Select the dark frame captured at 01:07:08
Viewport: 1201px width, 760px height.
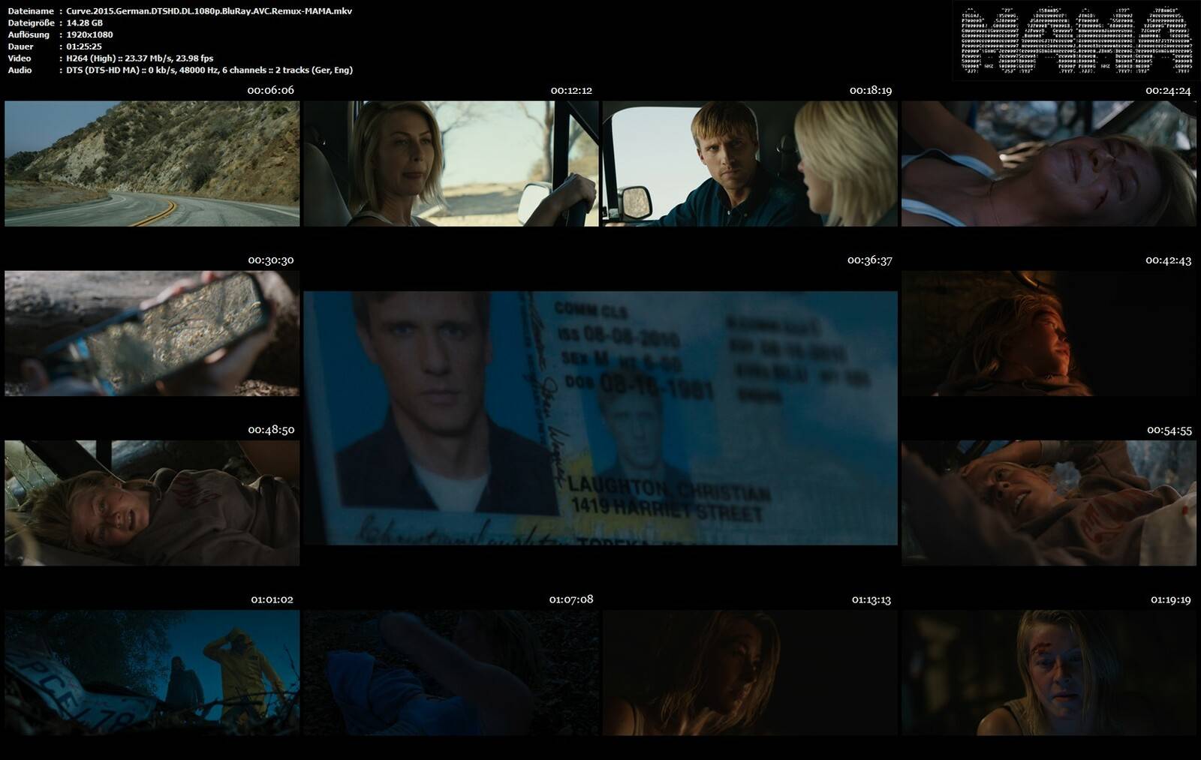(451, 672)
